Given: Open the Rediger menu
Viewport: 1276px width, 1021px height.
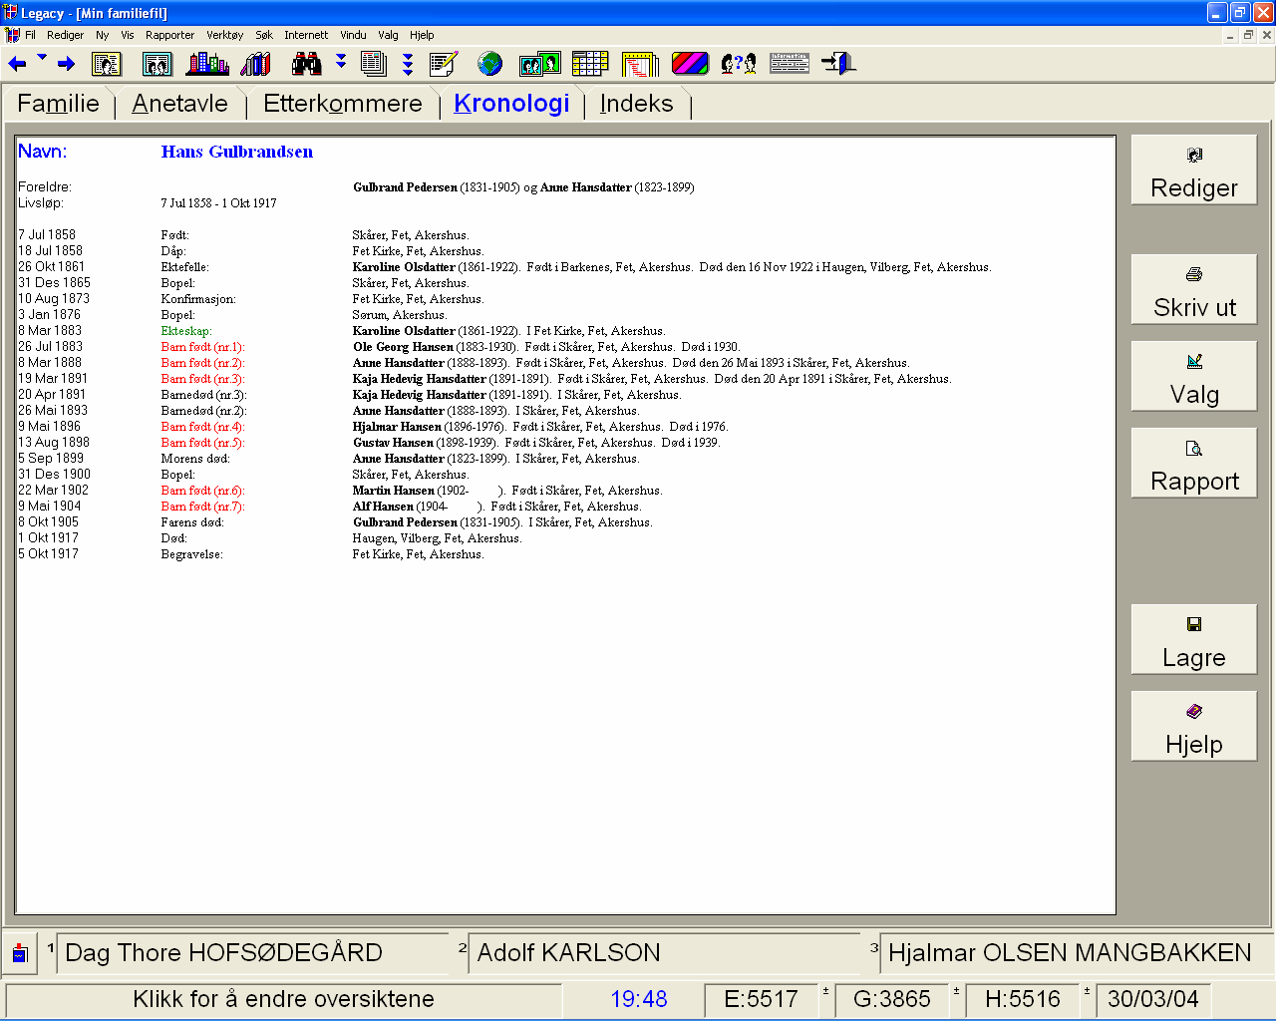Looking at the screenshot, I should (66, 35).
